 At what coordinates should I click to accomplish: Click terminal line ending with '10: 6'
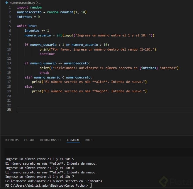click(40, 168)
